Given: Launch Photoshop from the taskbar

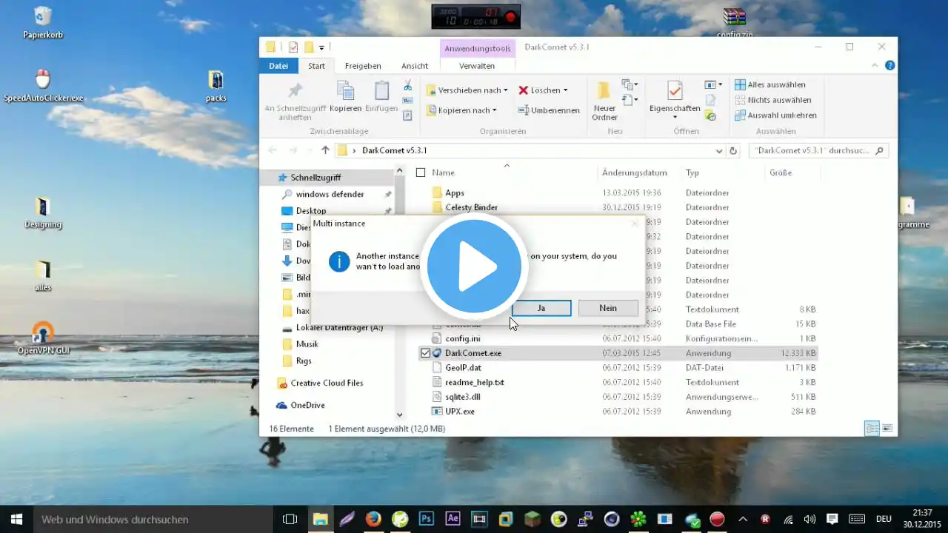Looking at the screenshot, I should [x=427, y=519].
